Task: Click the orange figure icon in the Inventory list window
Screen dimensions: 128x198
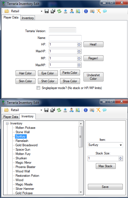Action: tap(98, 110)
